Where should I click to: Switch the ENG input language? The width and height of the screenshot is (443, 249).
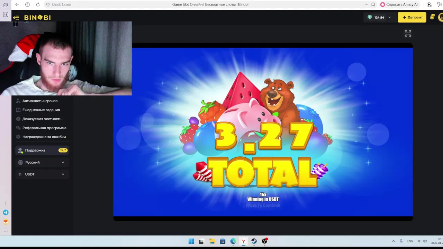tap(410, 241)
